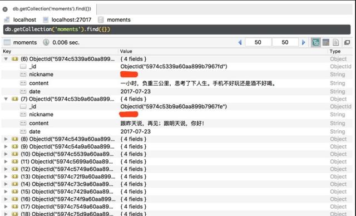
Task: Click the date field icon under document (6)
Action: pyautogui.click(x=23, y=91)
